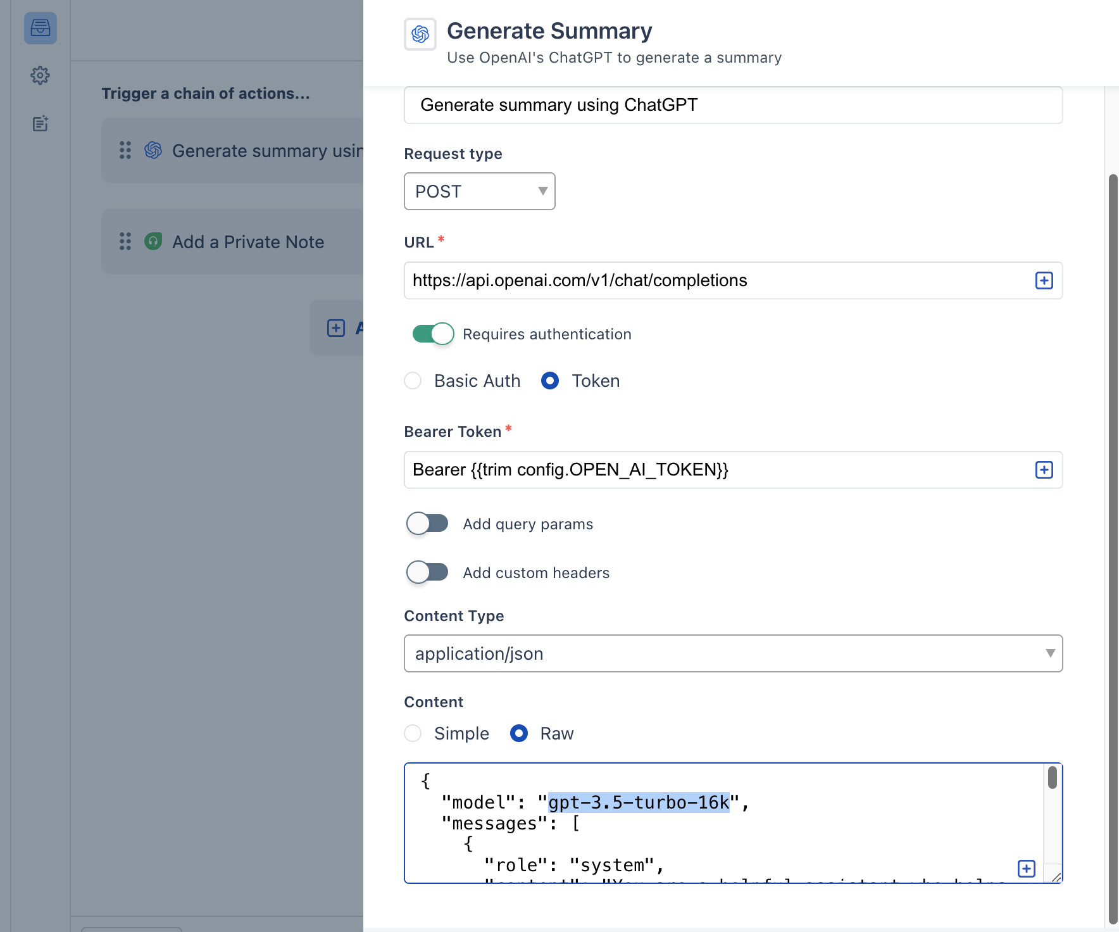Click the action name input field

(x=734, y=105)
